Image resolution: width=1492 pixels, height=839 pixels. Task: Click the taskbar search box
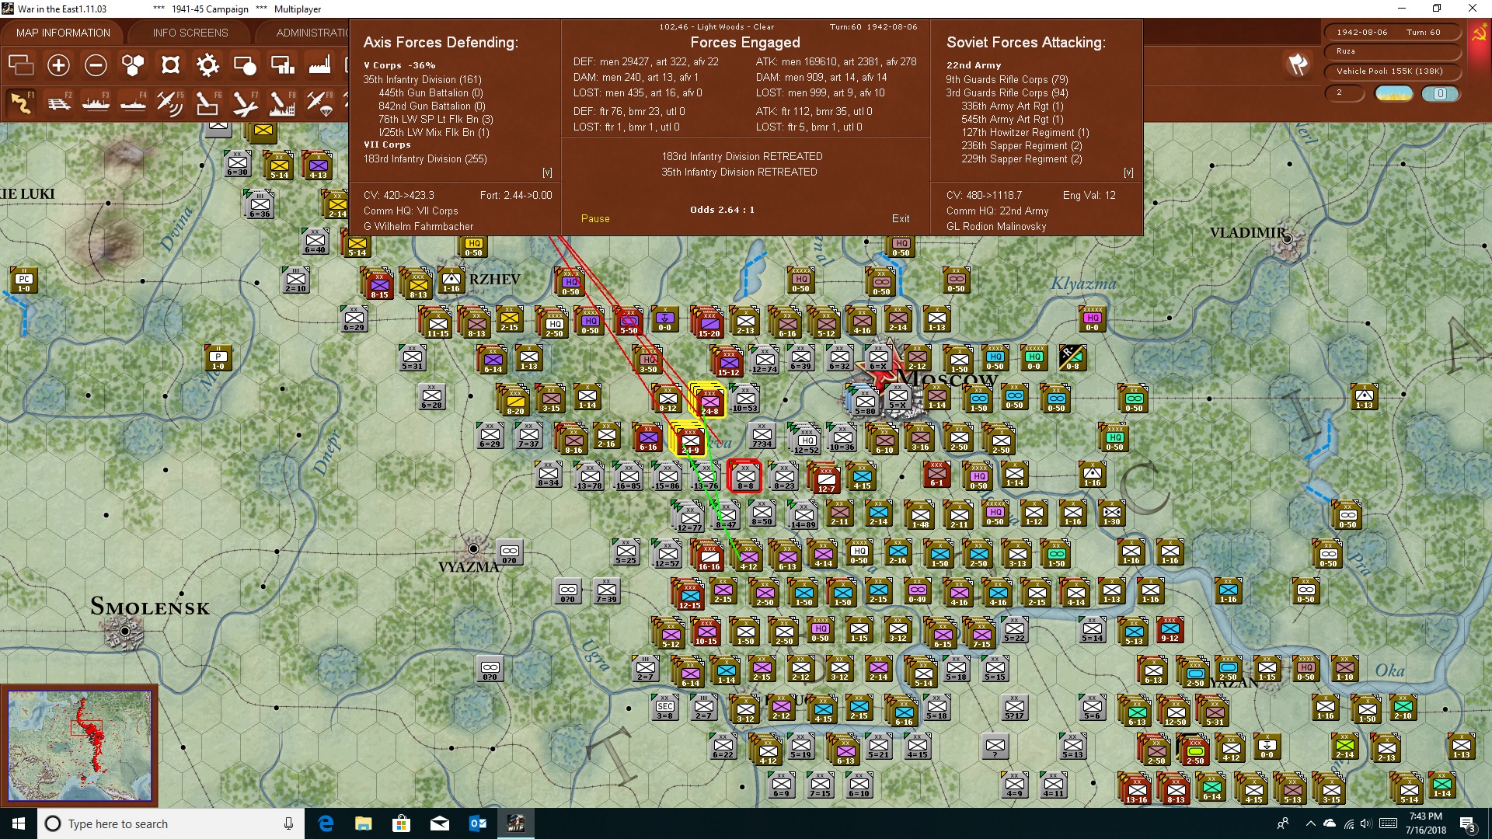[x=171, y=823]
